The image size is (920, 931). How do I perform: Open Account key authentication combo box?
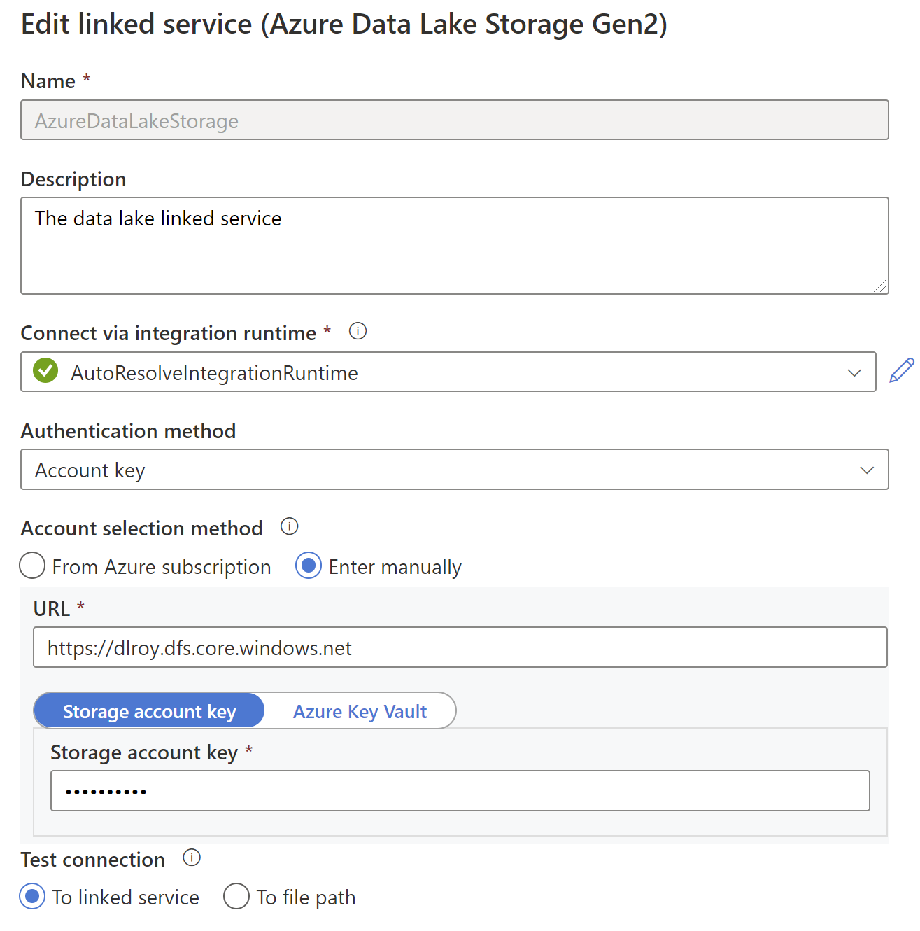click(420, 470)
